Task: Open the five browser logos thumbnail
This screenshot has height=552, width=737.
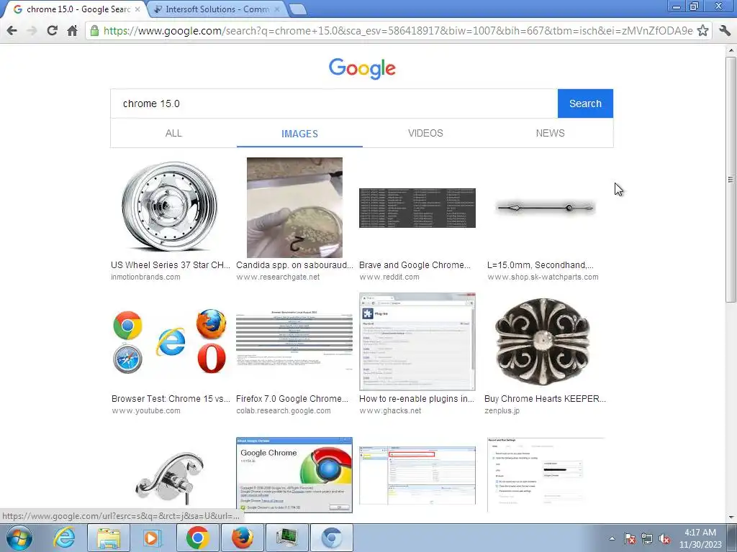Action: click(x=170, y=341)
